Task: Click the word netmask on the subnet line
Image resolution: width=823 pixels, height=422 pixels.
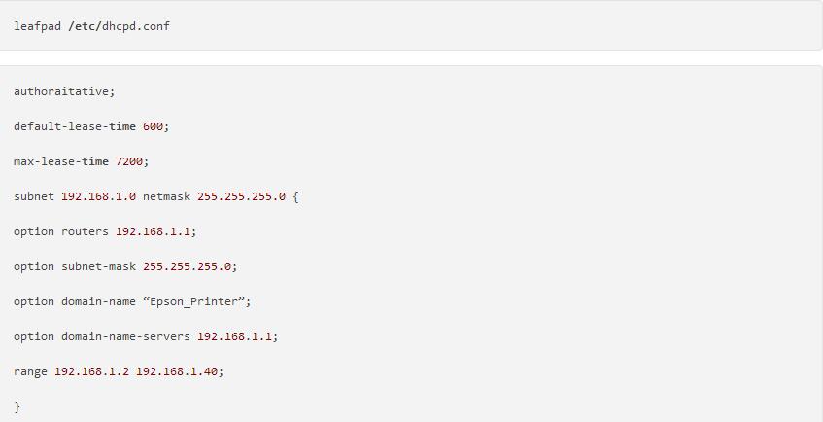Action: click(166, 196)
